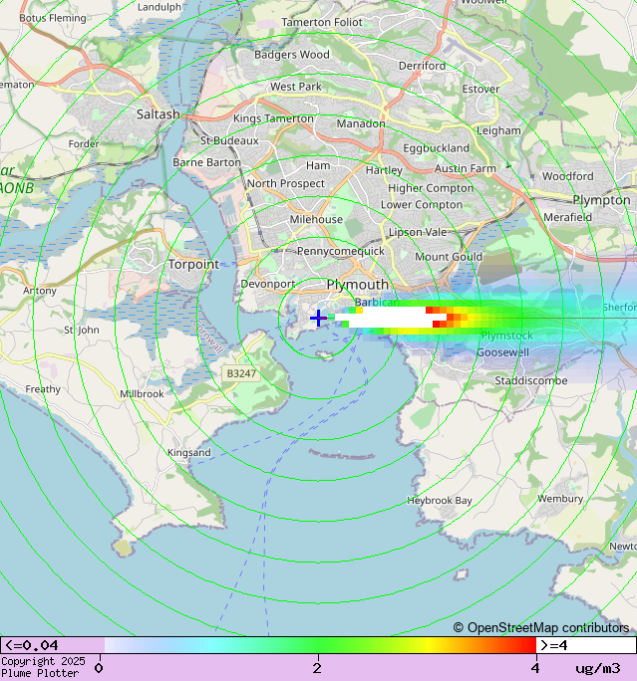The image size is (637, 681).
Task: Click the Plymstock label
Action: (x=507, y=336)
